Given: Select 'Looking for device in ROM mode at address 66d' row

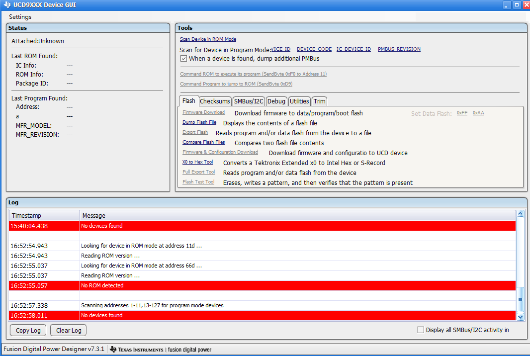Looking at the screenshot, I should (x=263, y=266).
